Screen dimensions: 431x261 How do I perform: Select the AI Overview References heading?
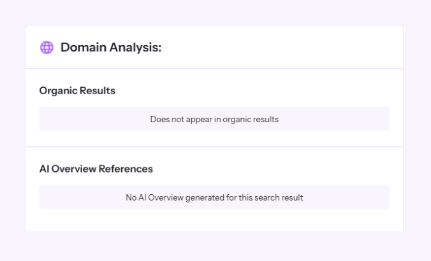pos(96,169)
